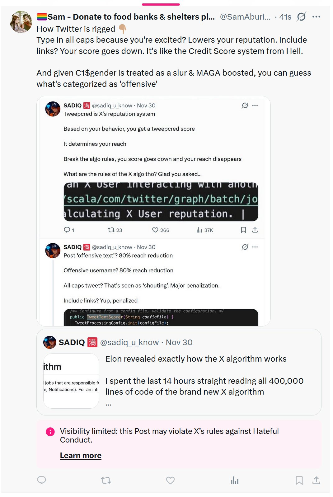Click the reply icon under the main post
Image resolution: width=333 pixels, height=497 pixels.
pos(41,480)
